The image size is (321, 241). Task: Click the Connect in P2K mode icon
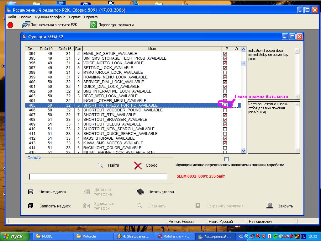point(26,24)
